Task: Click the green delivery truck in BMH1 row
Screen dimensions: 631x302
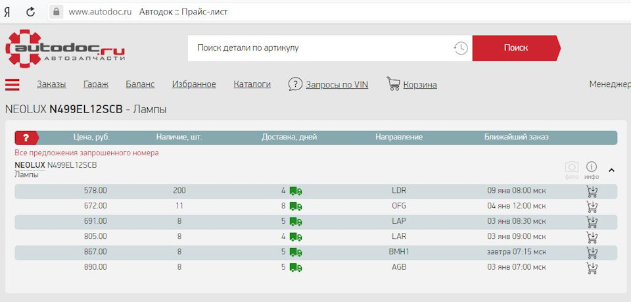Action: click(296, 252)
